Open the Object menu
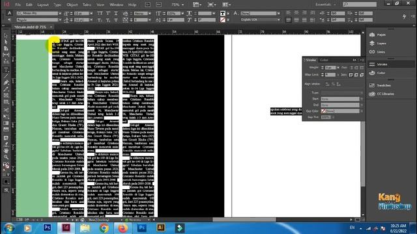Image resolution: width=417 pixels, height=234 pixels. 72,5
